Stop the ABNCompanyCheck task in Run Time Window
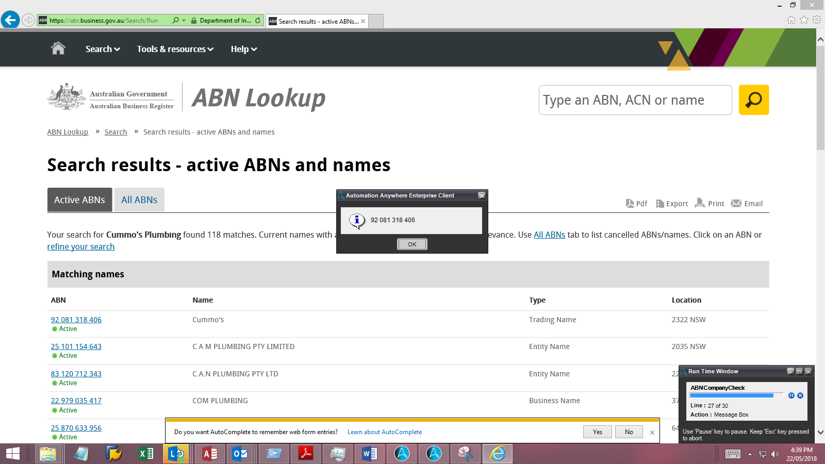Screen dimensions: 825x464 coord(800,395)
